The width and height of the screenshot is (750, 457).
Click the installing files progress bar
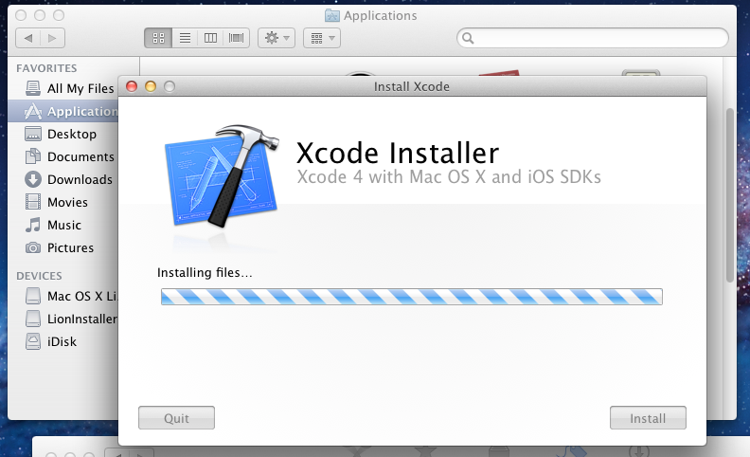click(x=412, y=297)
